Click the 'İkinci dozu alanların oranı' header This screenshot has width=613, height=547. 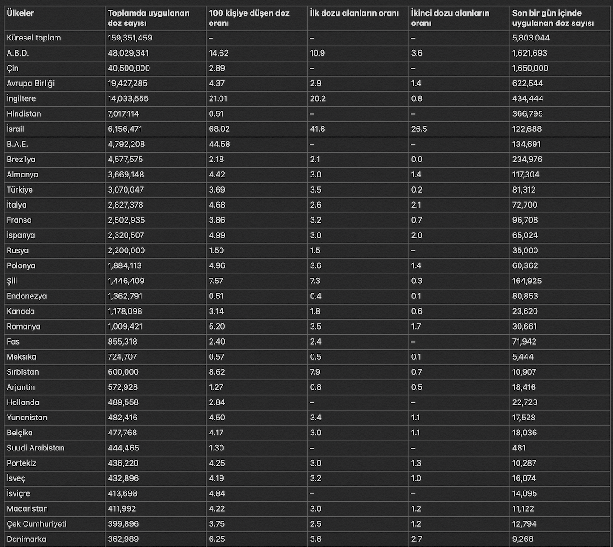[450, 18]
